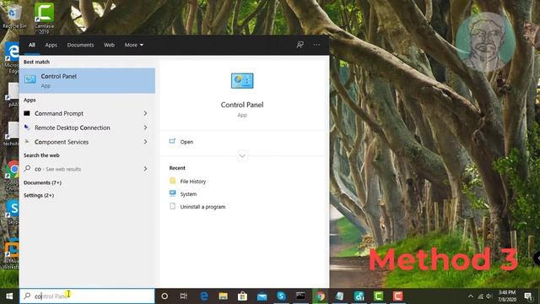Switch to the Apps search tab

pyautogui.click(x=51, y=45)
